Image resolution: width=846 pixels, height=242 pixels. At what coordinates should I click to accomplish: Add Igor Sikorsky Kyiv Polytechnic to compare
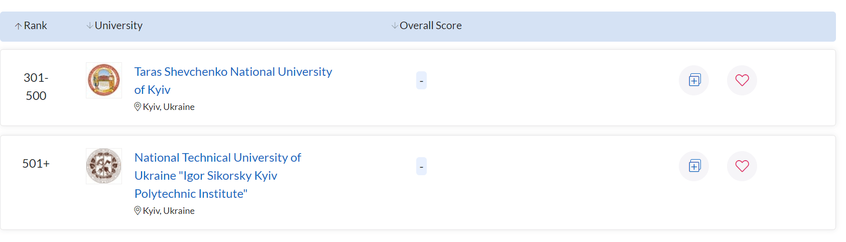[x=694, y=166]
